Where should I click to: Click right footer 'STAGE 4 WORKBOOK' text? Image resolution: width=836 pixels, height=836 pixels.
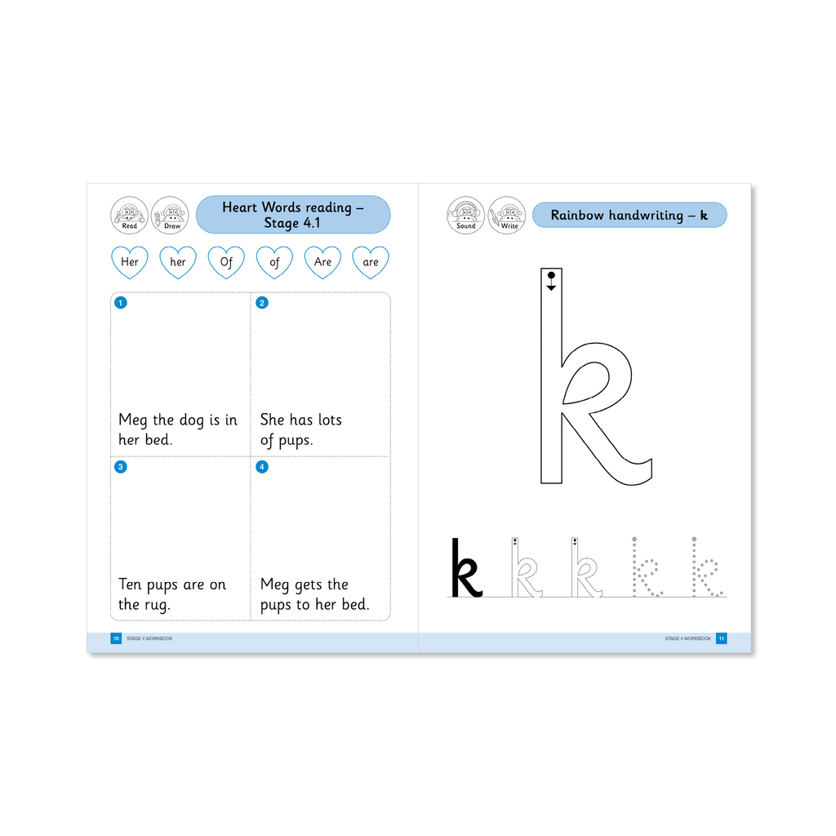coord(687,638)
